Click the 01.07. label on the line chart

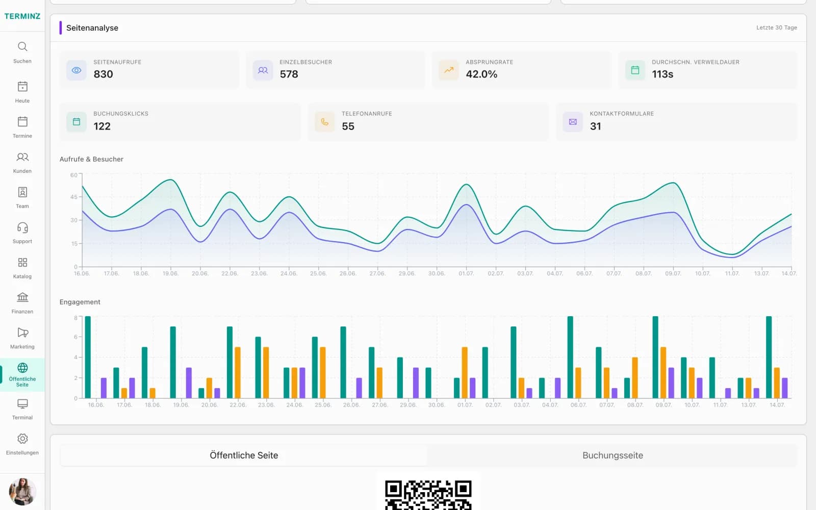coord(466,274)
